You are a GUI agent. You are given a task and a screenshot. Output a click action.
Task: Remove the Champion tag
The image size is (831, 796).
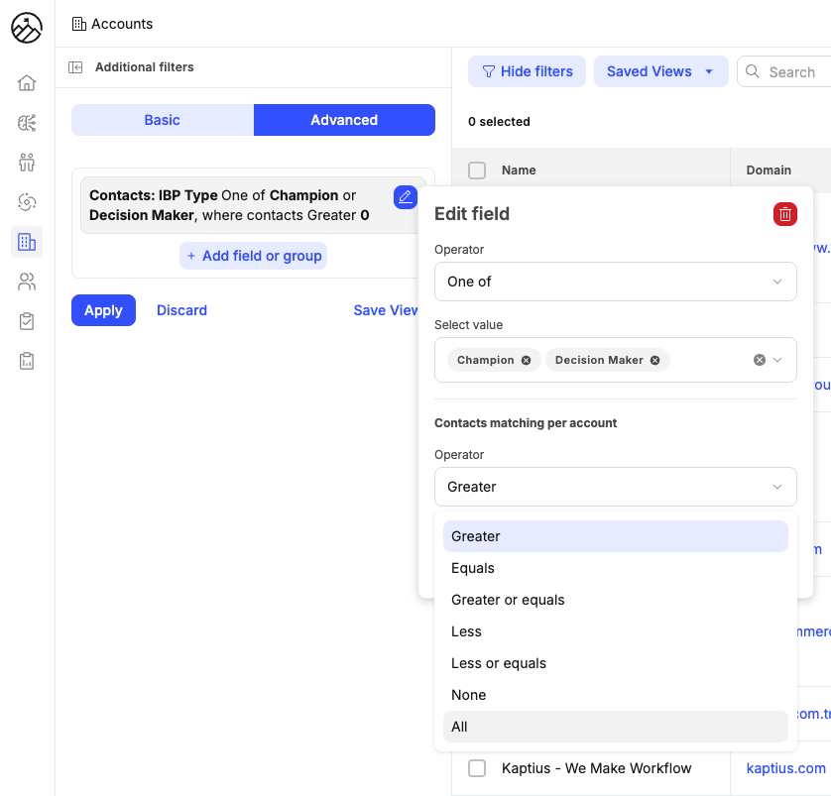pyautogui.click(x=526, y=361)
